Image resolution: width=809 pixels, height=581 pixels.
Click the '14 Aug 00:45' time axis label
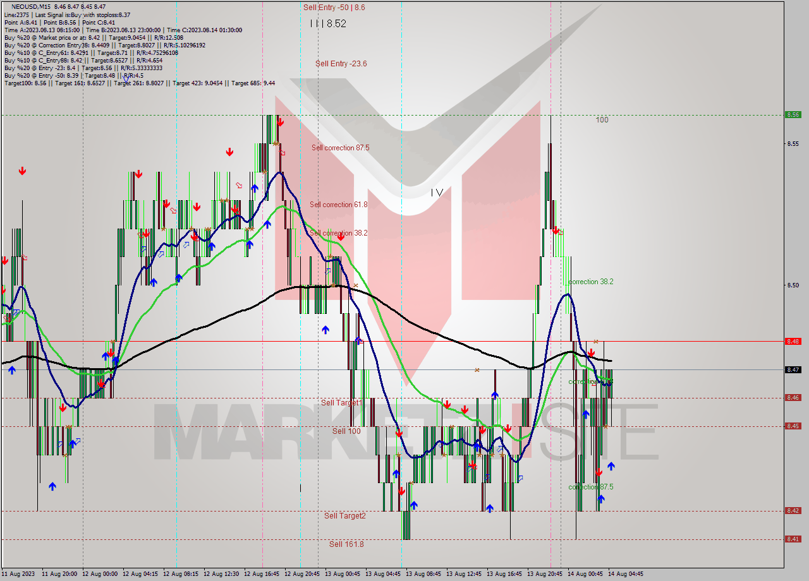tap(585, 574)
